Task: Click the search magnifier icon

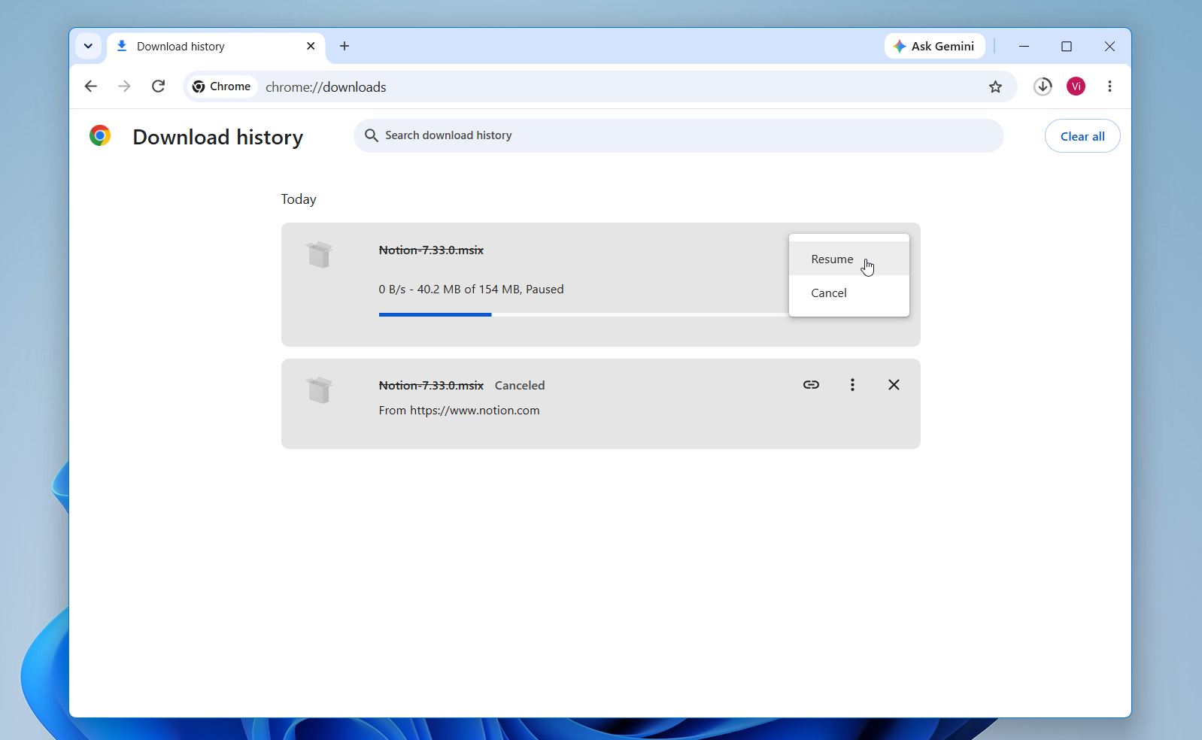Action: pos(371,135)
